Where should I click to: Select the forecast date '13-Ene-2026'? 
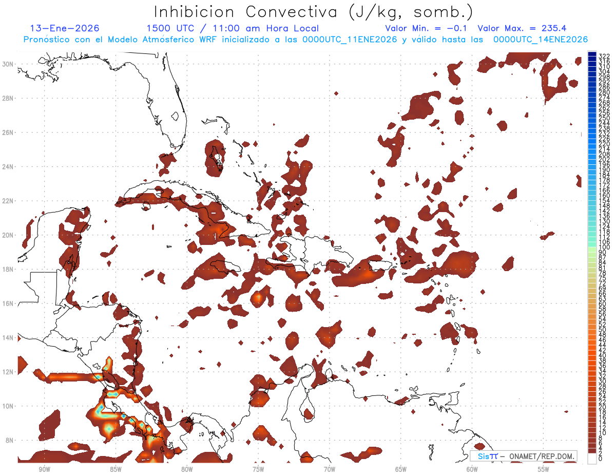[65, 28]
